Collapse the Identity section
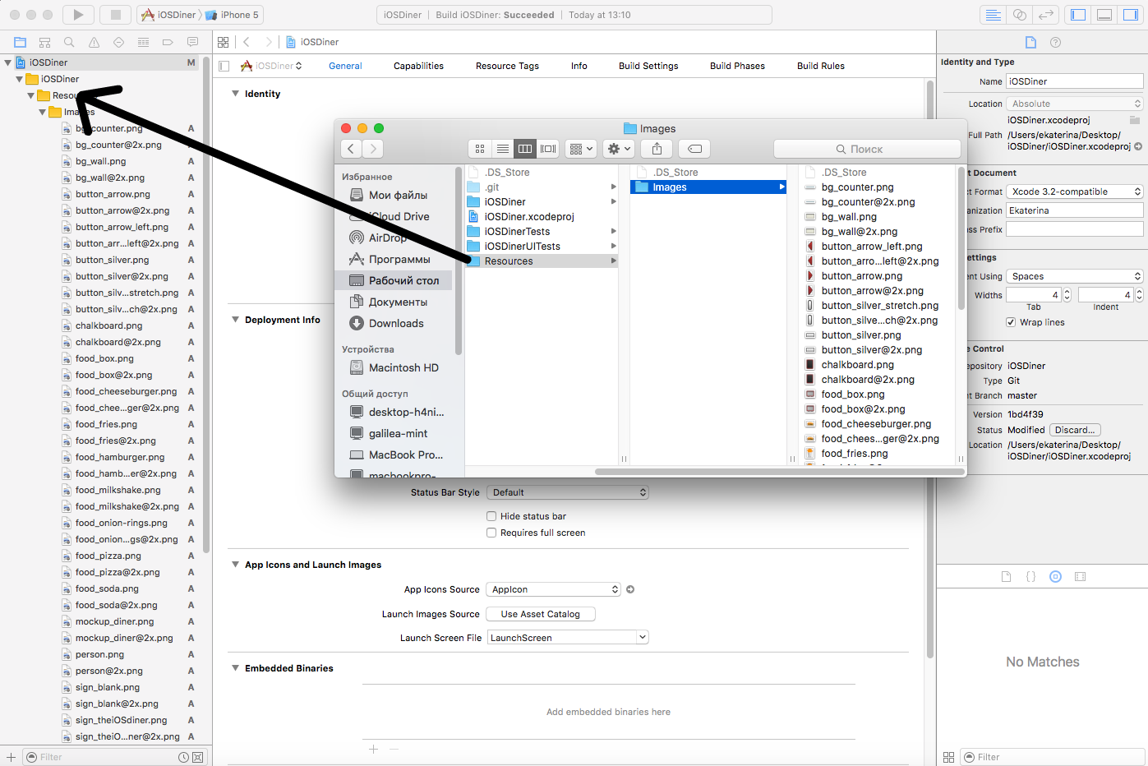The width and height of the screenshot is (1148, 766). click(x=236, y=94)
